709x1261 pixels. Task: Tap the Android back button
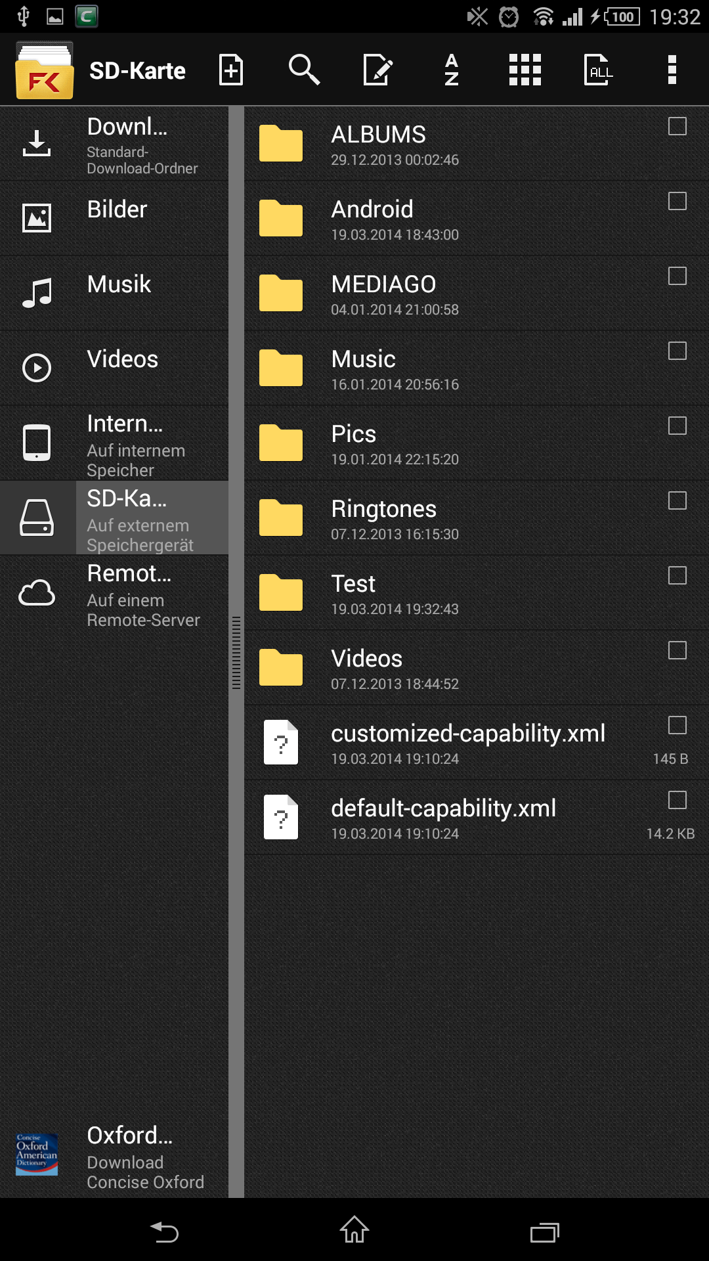(x=165, y=1231)
